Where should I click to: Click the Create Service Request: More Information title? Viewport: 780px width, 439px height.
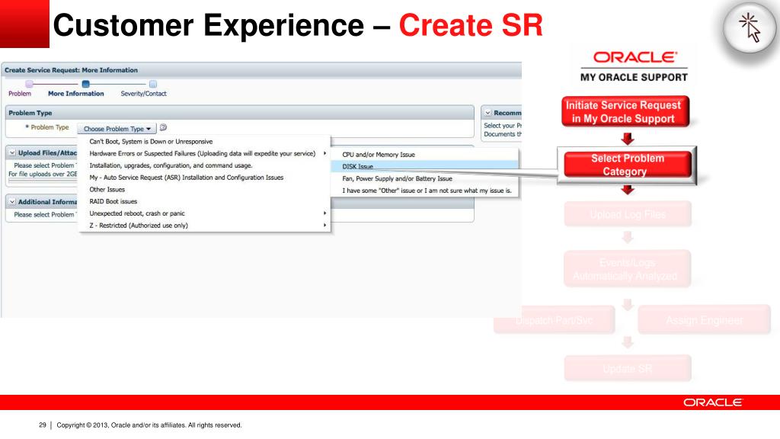coord(71,70)
